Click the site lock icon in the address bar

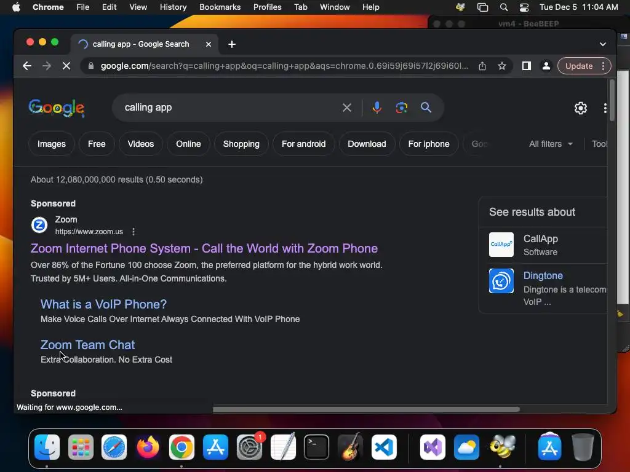[x=91, y=66]
